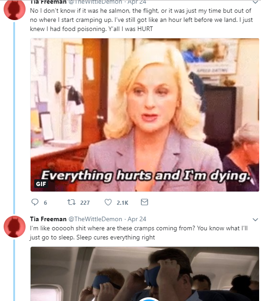Open the tweet text "Sleep cures everything right"

tap(115, 238)
